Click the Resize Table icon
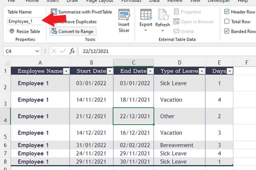The height and width of the screenshot is (170, 256). pos(12,31)
